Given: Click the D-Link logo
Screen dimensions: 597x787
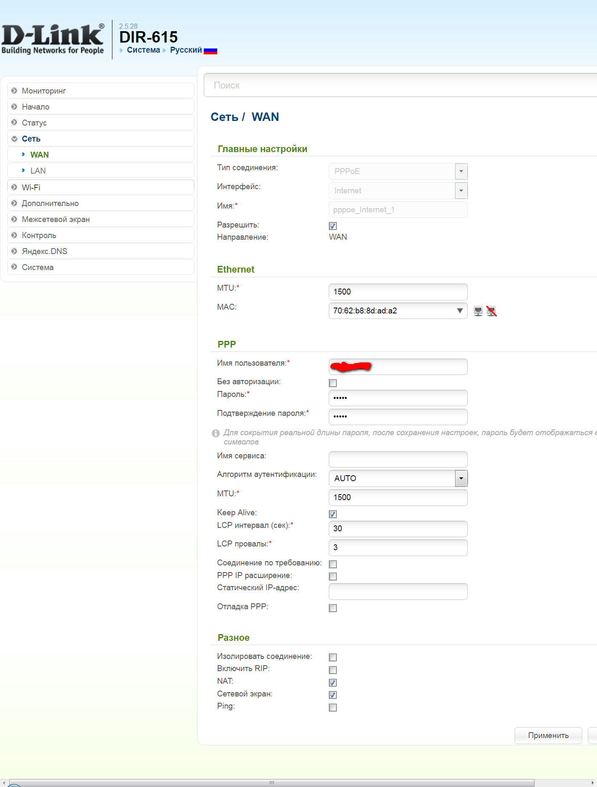Looking at the screenshot, I should point(53,40).
